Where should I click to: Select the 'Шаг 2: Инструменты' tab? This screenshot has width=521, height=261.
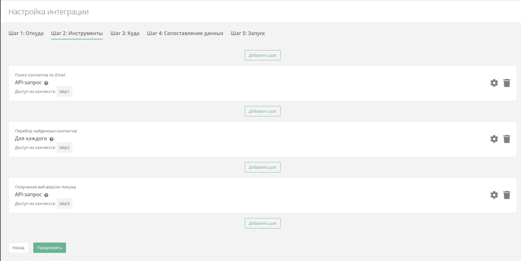(77, 33)
